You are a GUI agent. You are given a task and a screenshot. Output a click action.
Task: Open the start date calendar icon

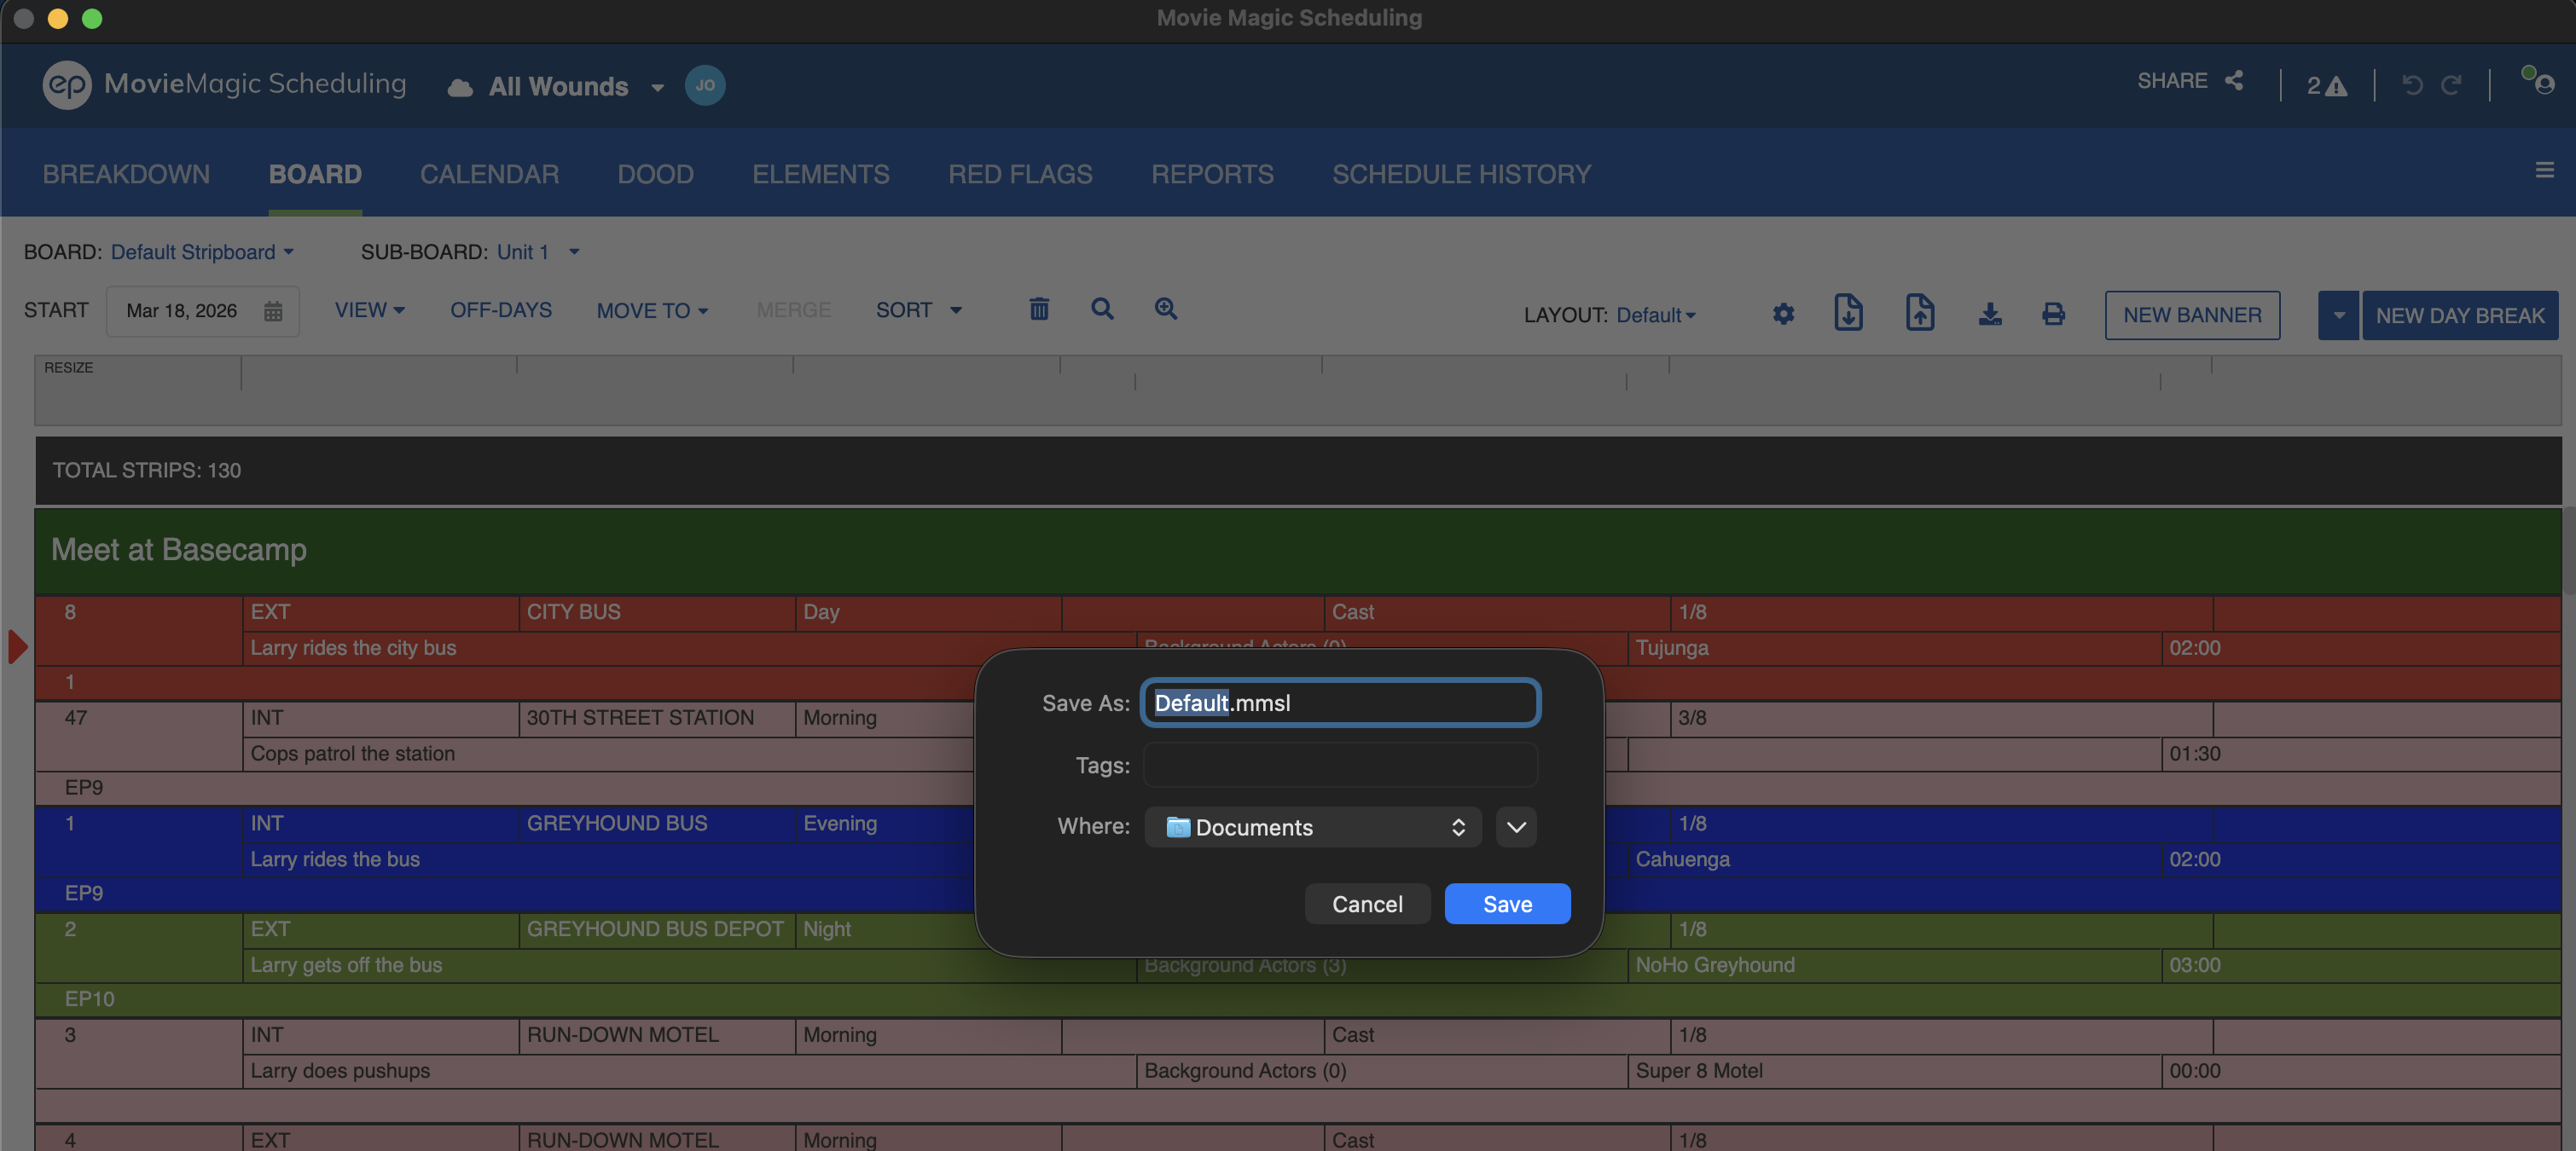click(273, 310)
